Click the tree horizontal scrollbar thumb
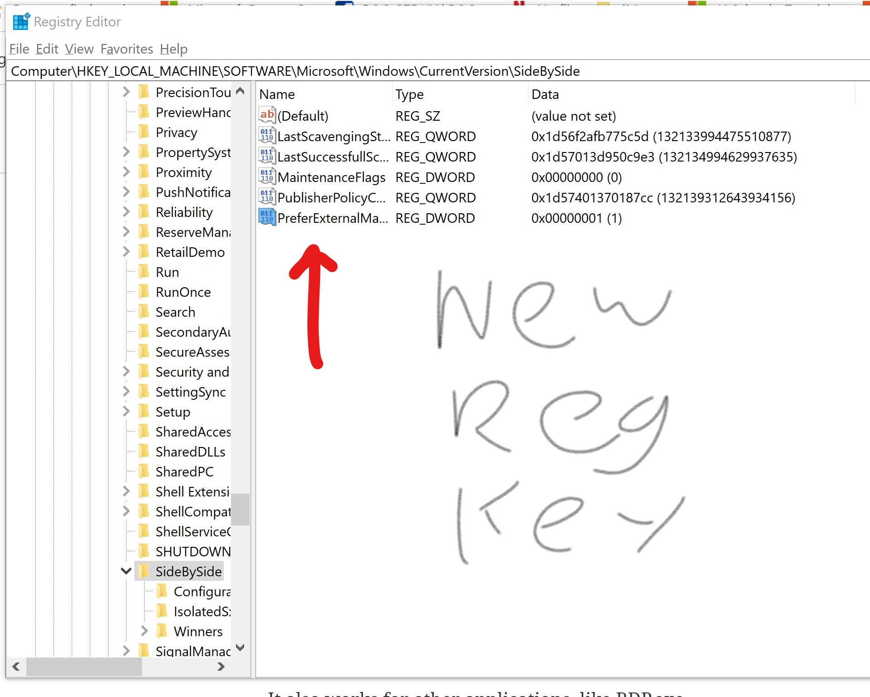This screenshot has height=697, width=870. click(84, 667)
